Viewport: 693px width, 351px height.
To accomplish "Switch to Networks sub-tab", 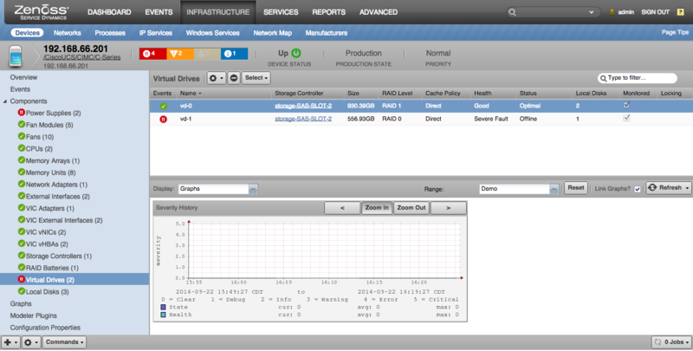I will pyautogui.click(x=68, y=33).
